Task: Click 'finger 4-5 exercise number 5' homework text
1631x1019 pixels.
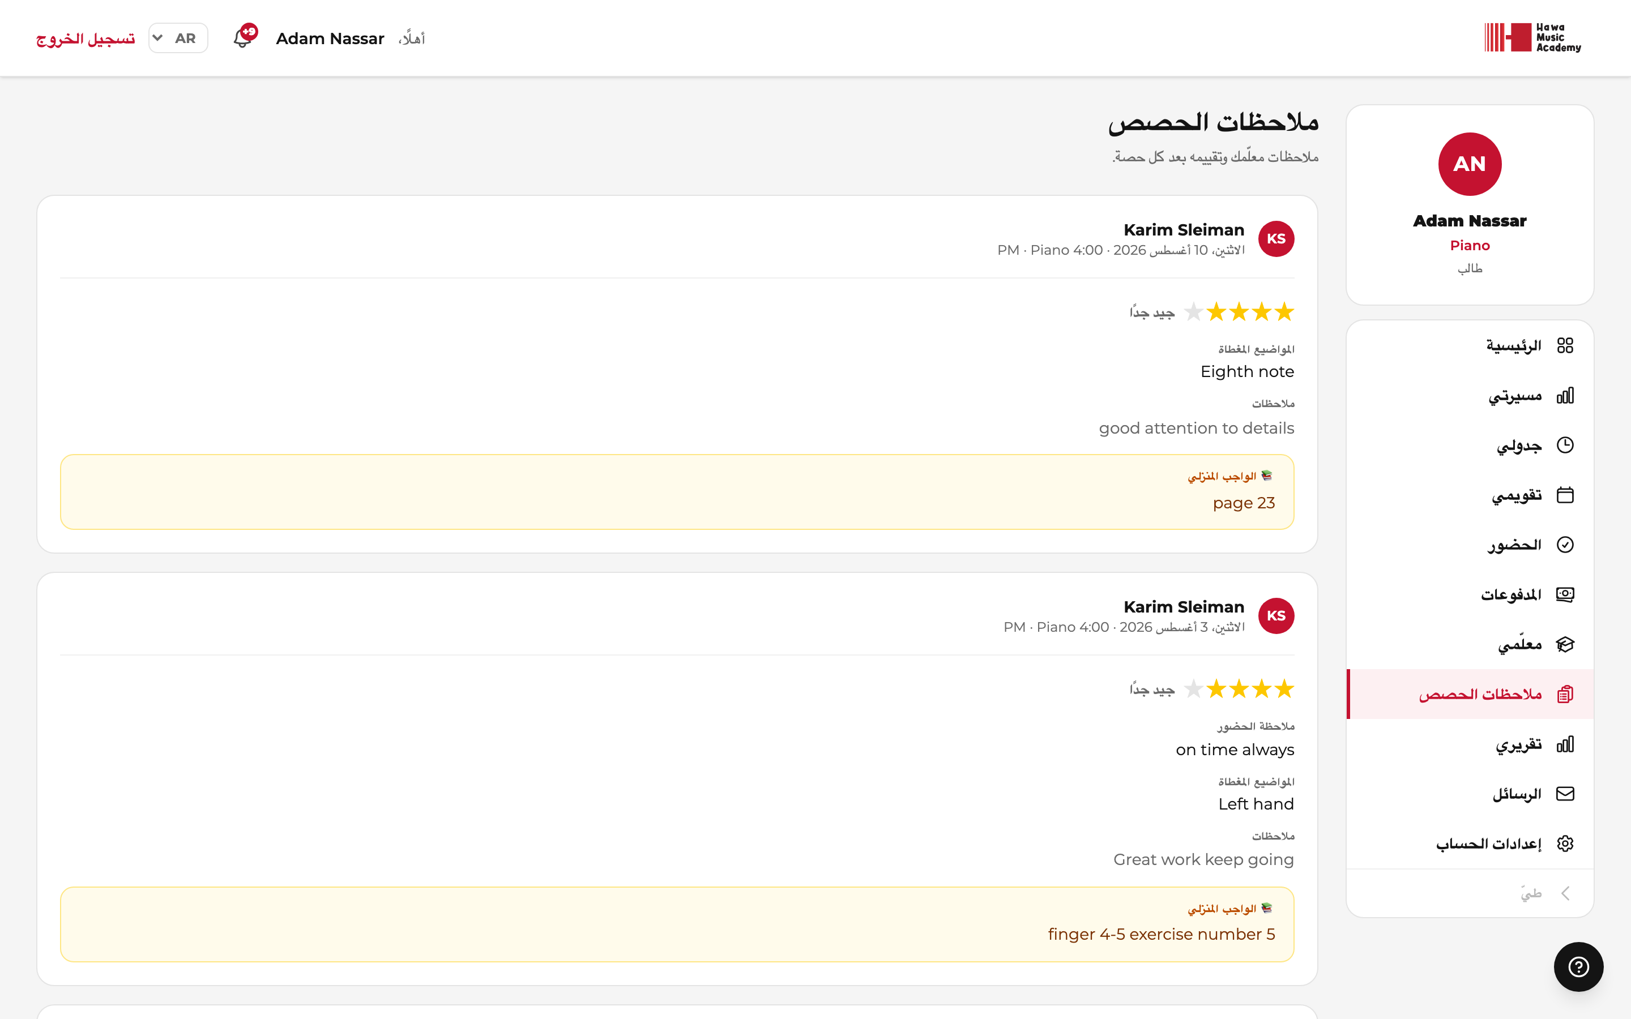Action: [x=1162, y=934]
